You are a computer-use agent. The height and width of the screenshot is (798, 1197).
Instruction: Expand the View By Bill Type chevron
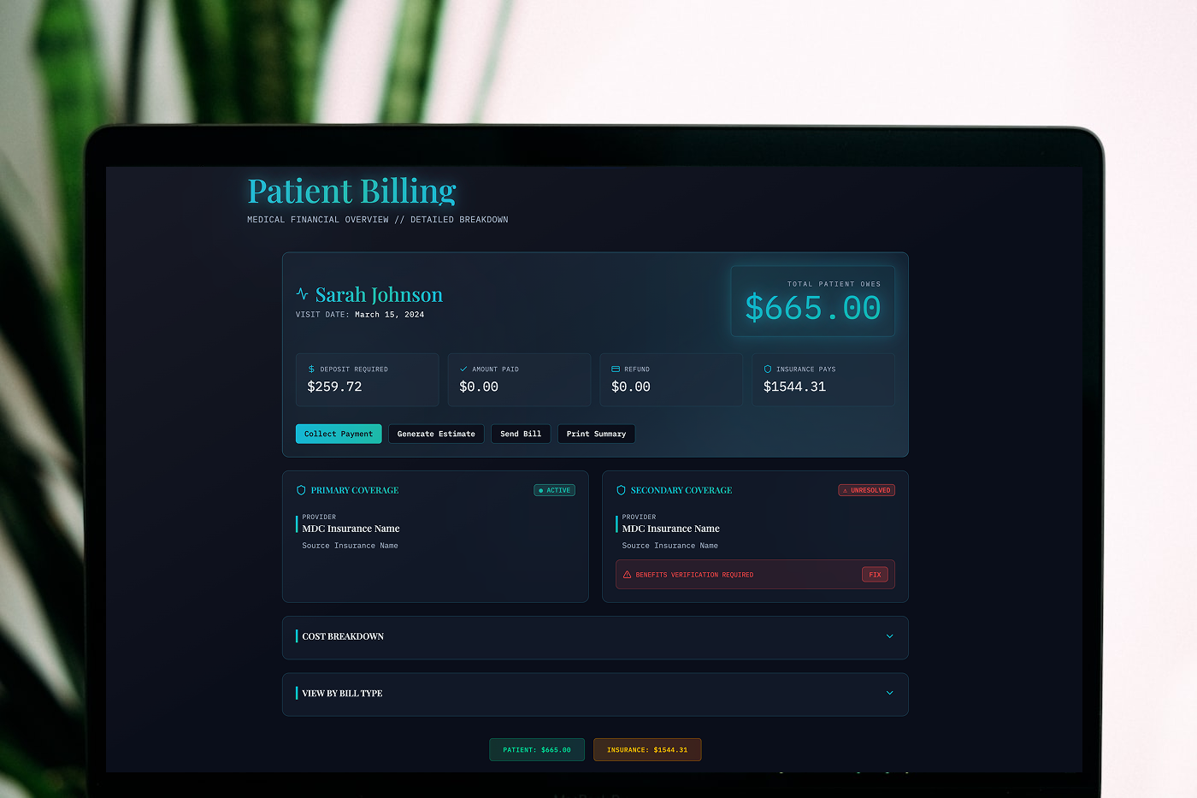pos(889,693)
